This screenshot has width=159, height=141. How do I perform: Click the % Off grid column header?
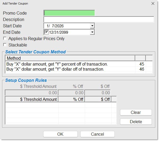[71, 99]
